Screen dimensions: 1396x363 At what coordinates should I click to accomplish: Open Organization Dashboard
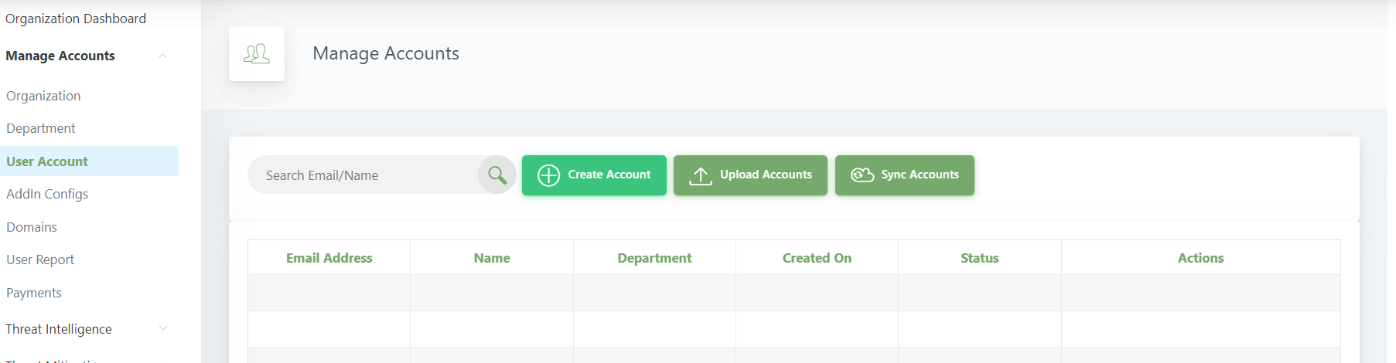coord(76,19)
